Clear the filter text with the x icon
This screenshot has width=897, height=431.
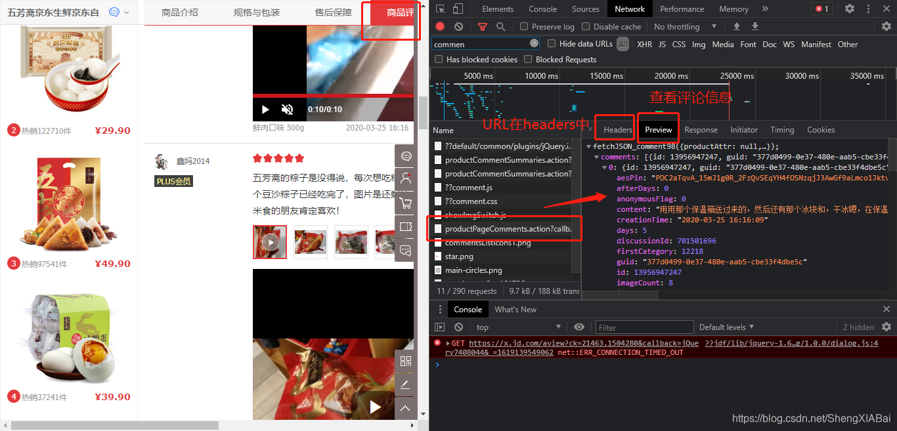point(534,43)
